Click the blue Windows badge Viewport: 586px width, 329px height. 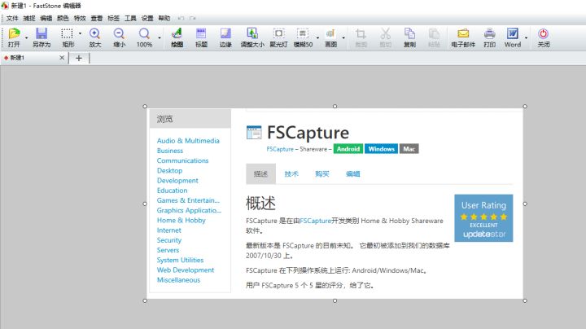coord(381,149)
